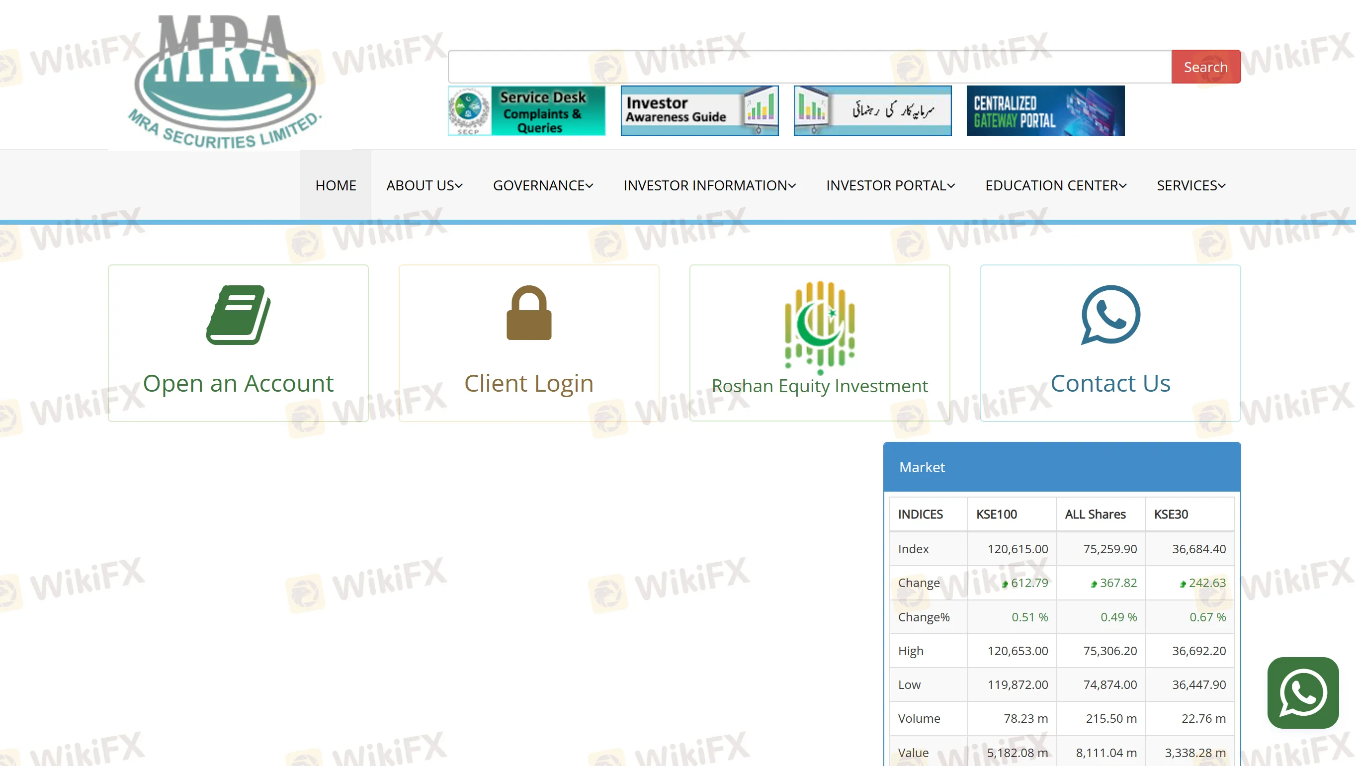This screenshot has height=766, width=1356.
Task: Click the blue WhatsApp Contact Us icon
Action: [x=1111, y=315]
